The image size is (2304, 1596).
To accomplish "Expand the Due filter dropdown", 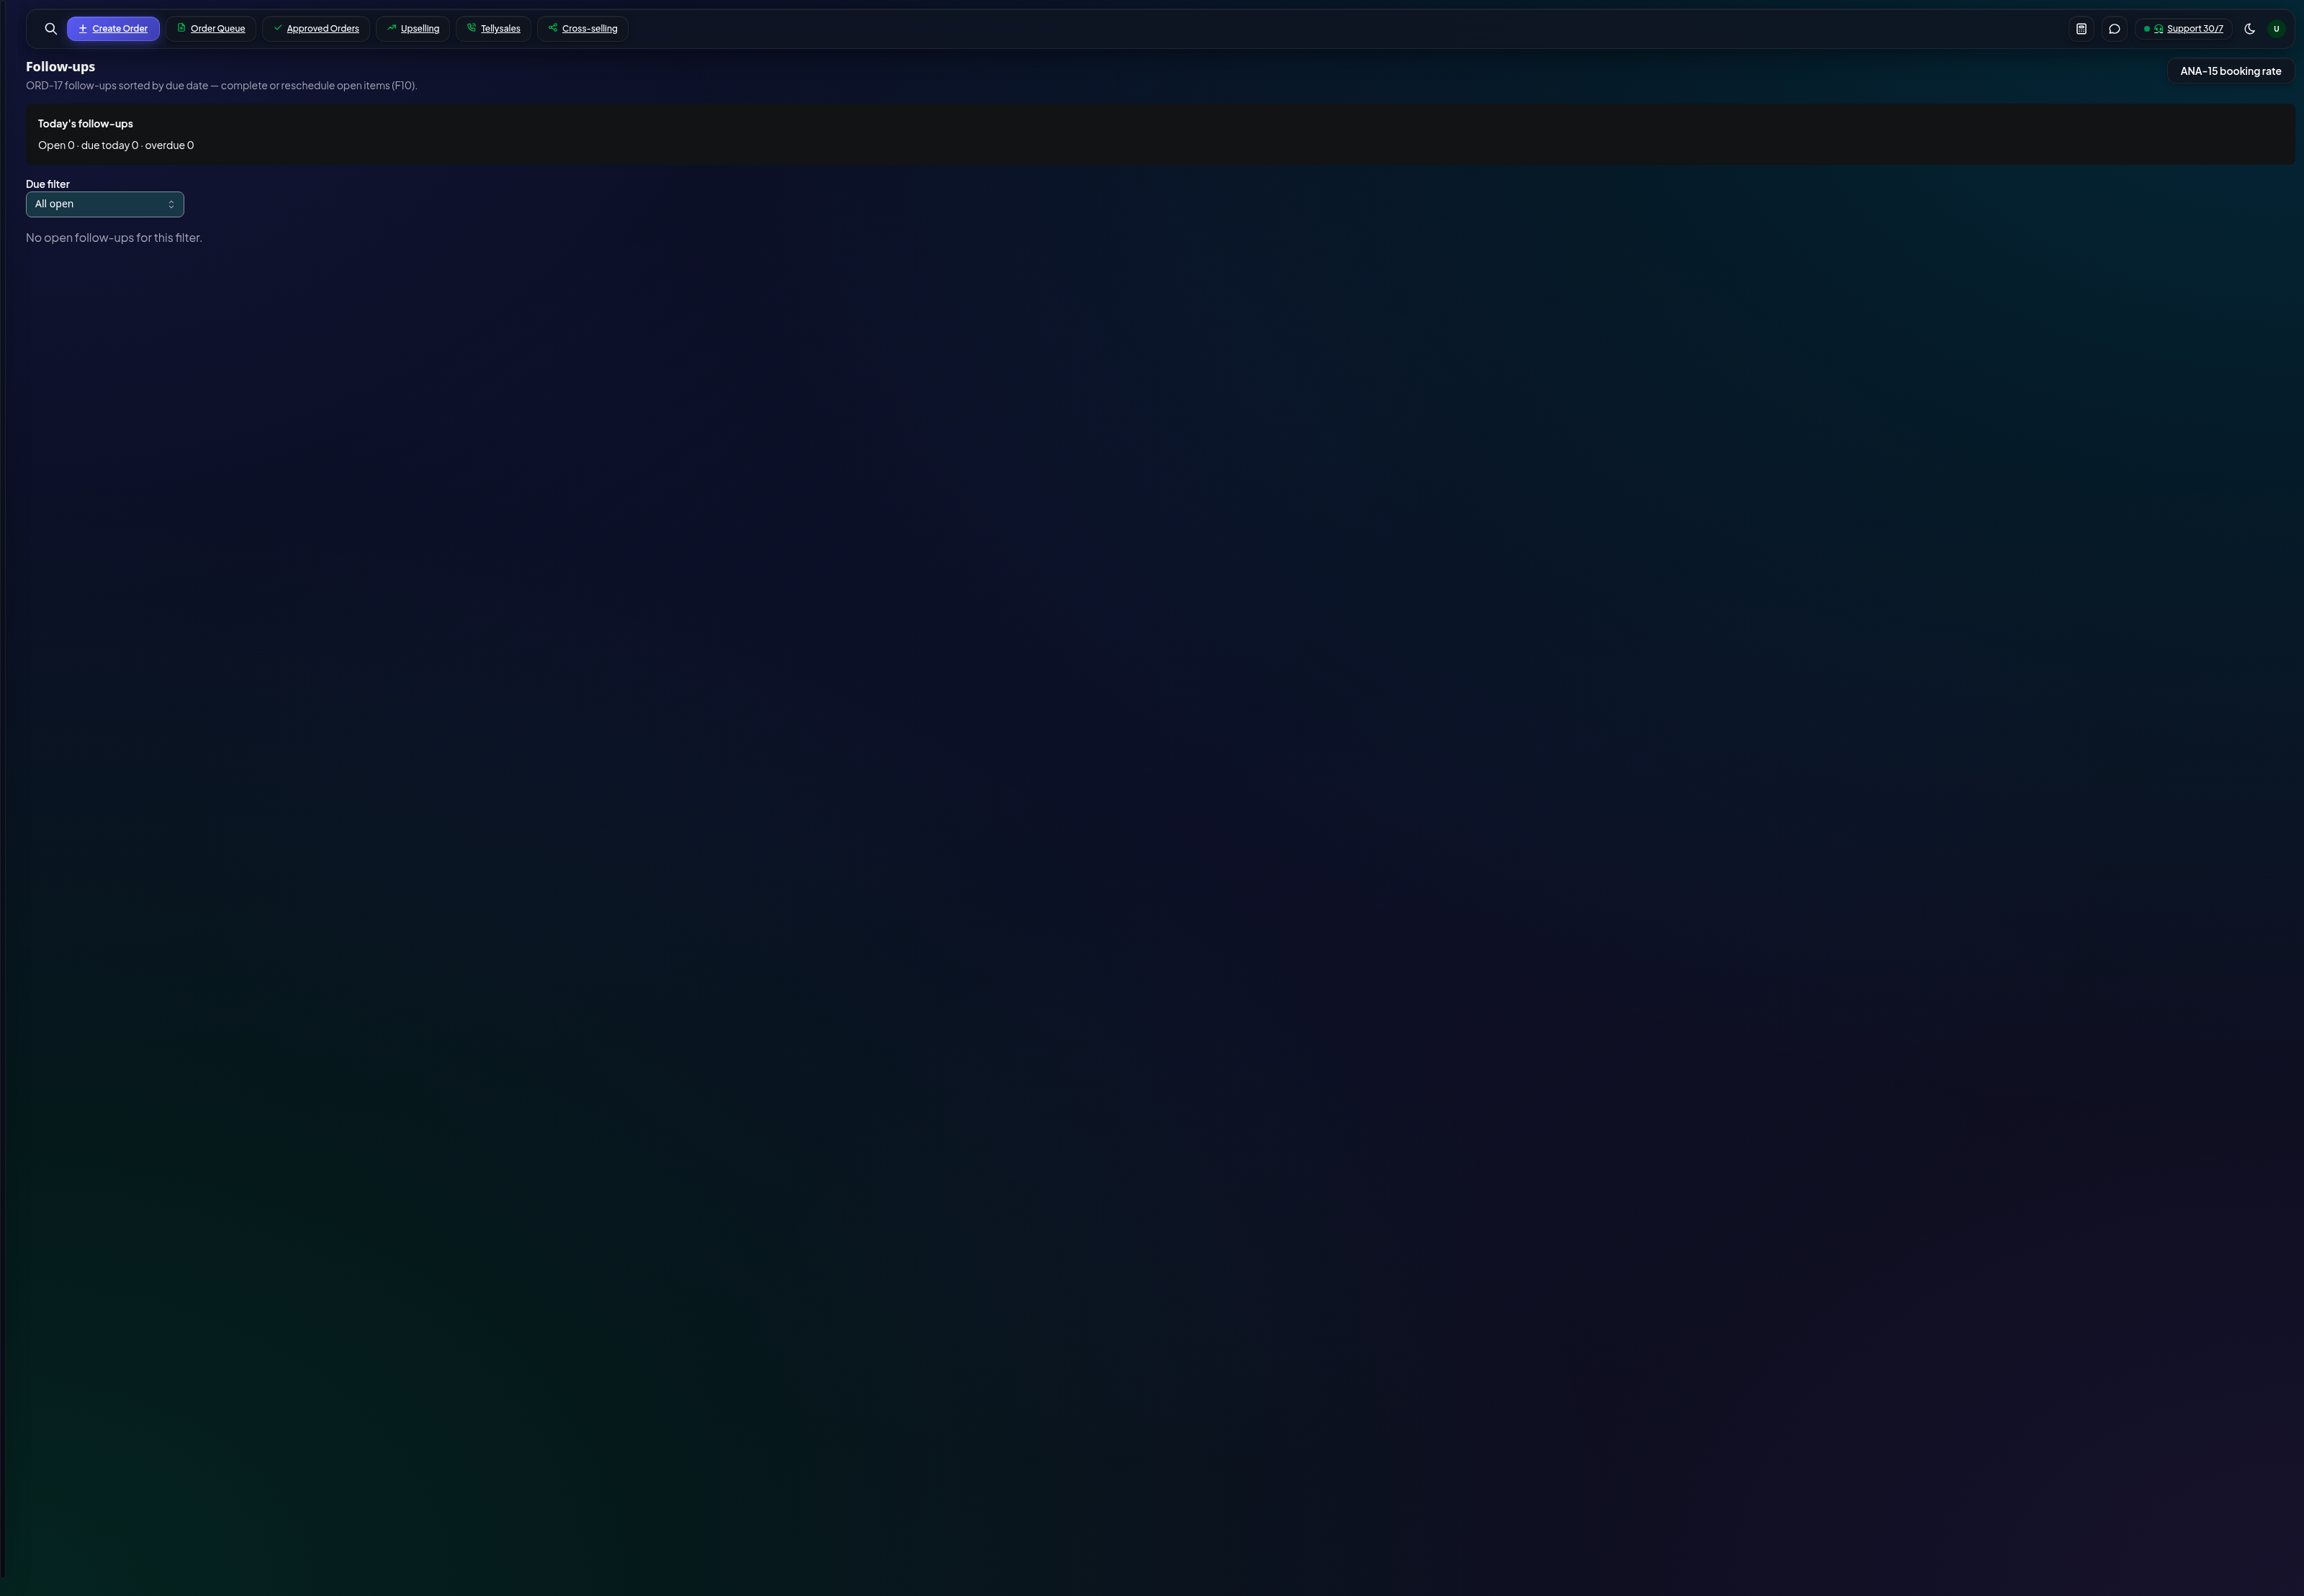I will [x=105, y=204].
